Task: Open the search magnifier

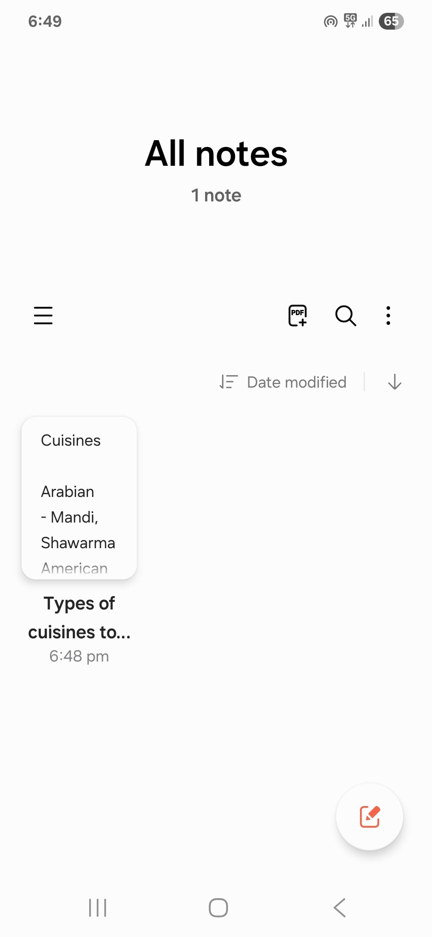Action: (x=346, y=316)
